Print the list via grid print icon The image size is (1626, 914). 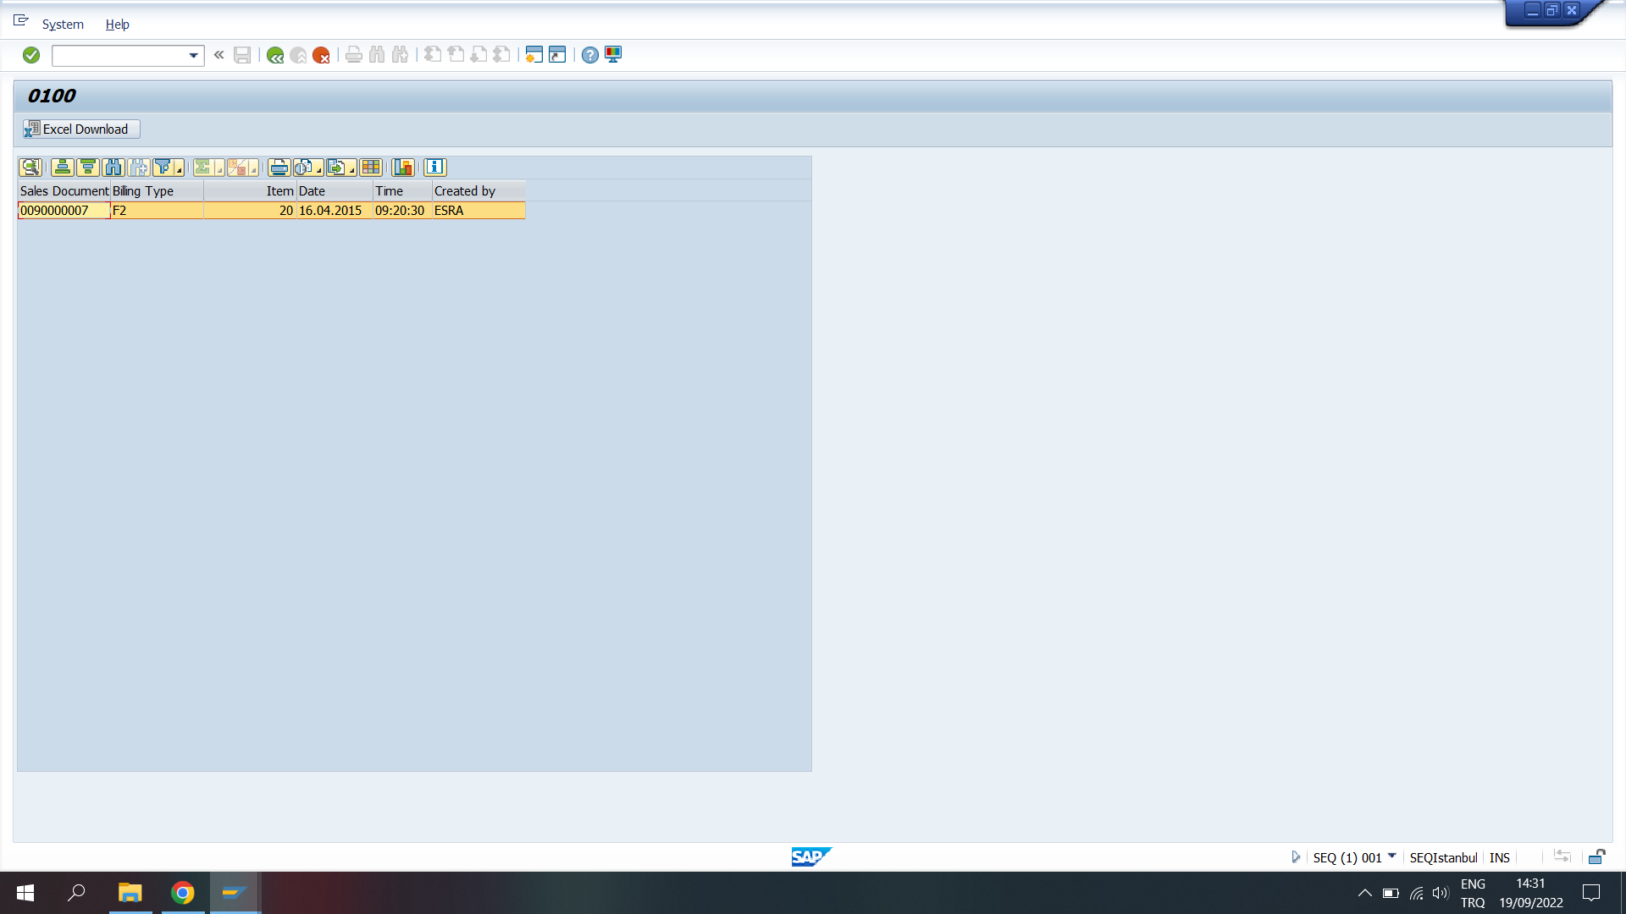(x=278, y=168)
